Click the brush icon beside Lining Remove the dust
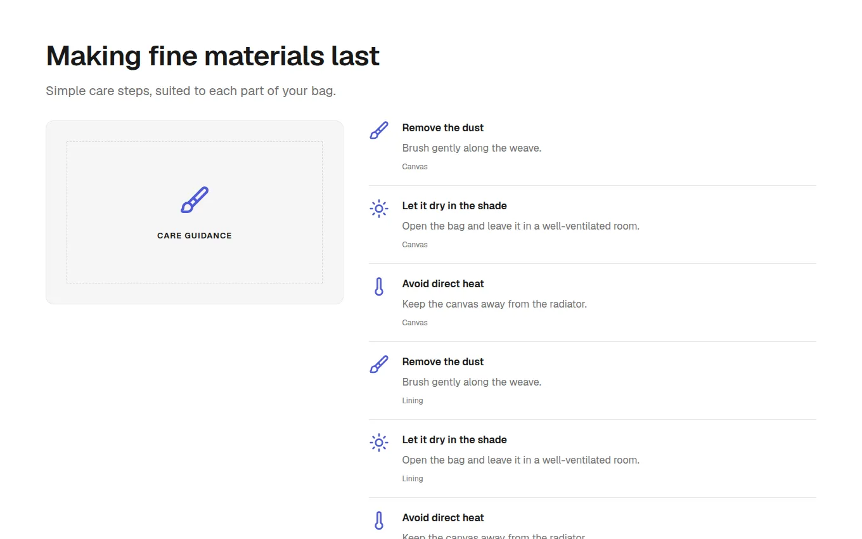This screenshot has height=539, width=862. pyautogui.click(x=379, y=365)
